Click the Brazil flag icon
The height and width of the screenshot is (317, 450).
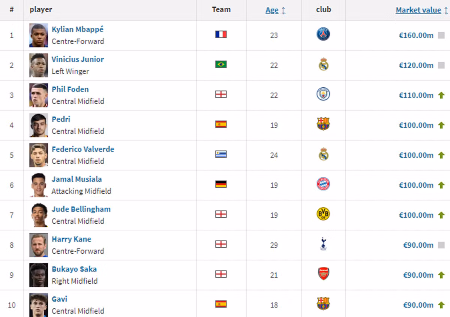pos(221,64)
